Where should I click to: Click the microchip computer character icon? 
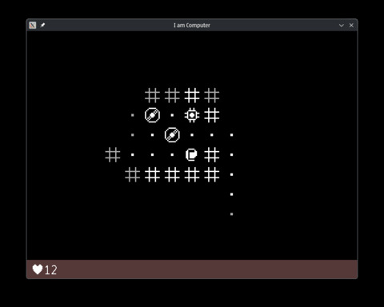[x=192, y=115]
